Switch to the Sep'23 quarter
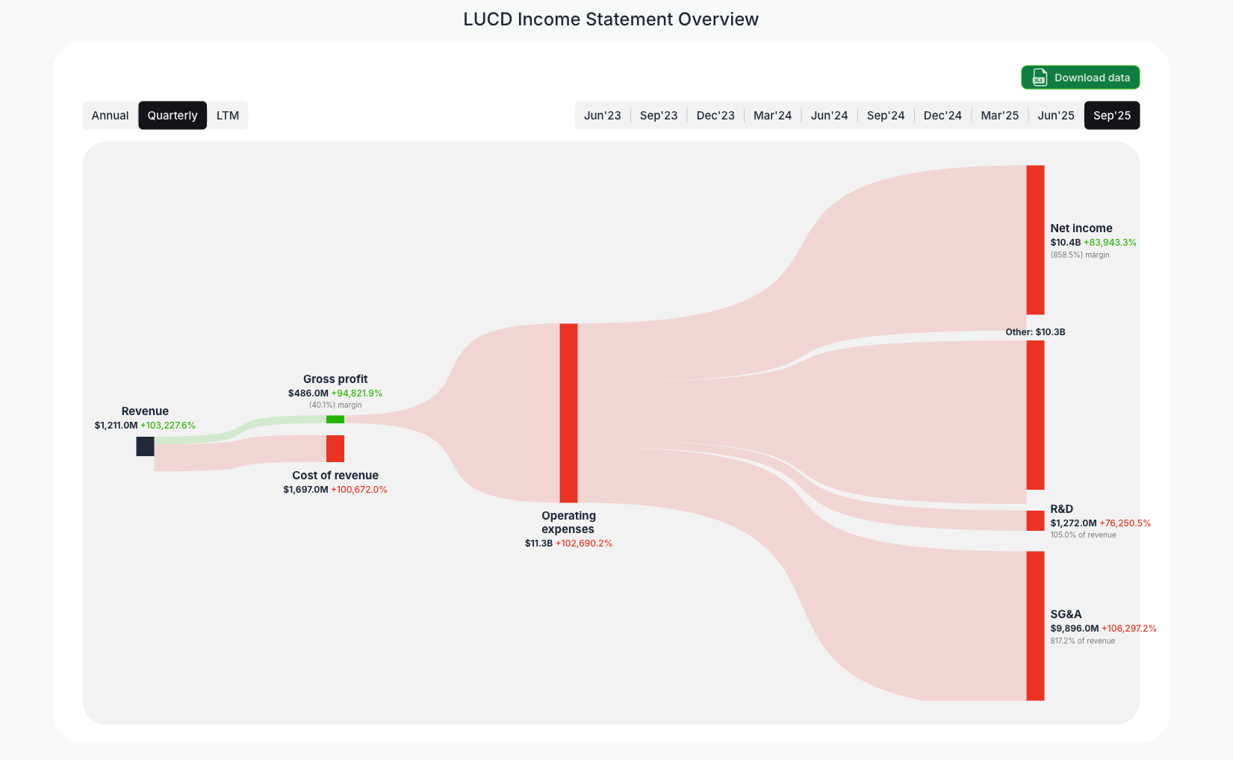 click(659, 115)
